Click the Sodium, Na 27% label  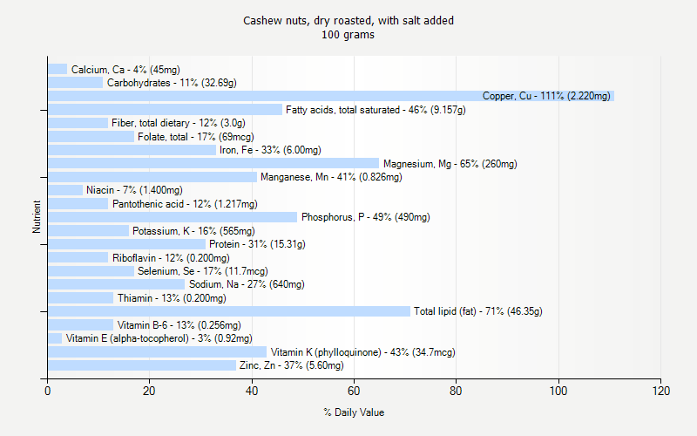pos(247,284)
